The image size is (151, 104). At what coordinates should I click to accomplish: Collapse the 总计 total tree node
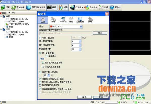pos(1,29)
